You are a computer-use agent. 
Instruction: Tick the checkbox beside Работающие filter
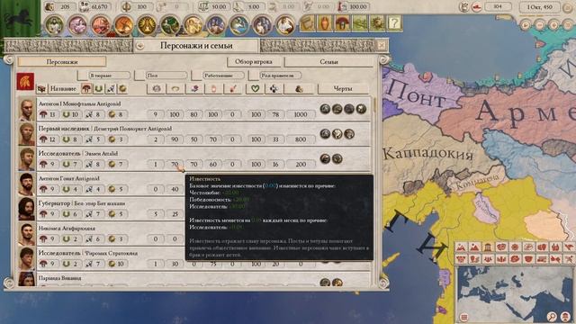(x=196, y=76)
